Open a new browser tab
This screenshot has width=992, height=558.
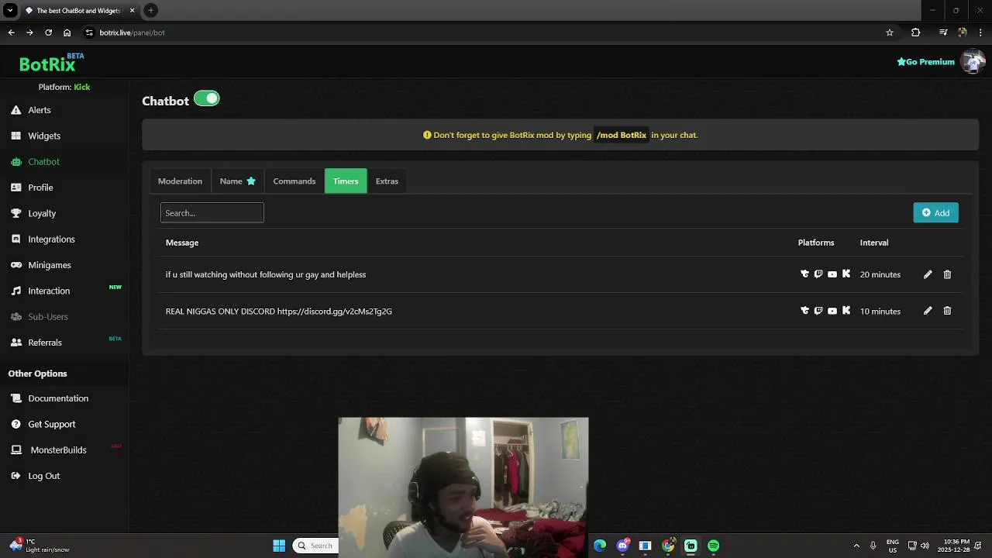pos(150,11)
